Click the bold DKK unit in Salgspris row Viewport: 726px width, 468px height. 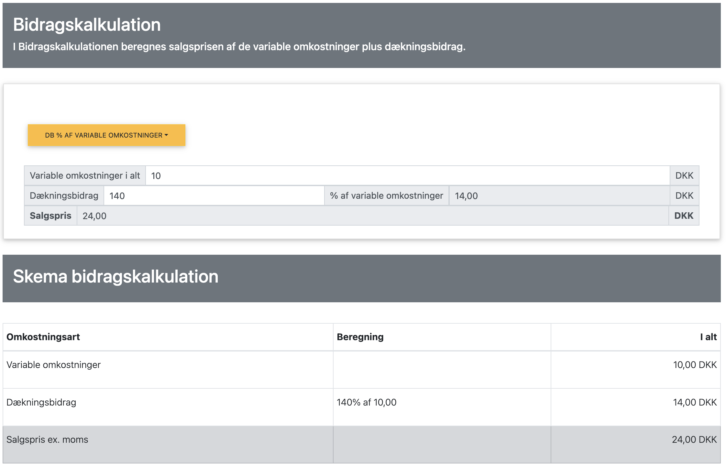[x=684, y=216]
